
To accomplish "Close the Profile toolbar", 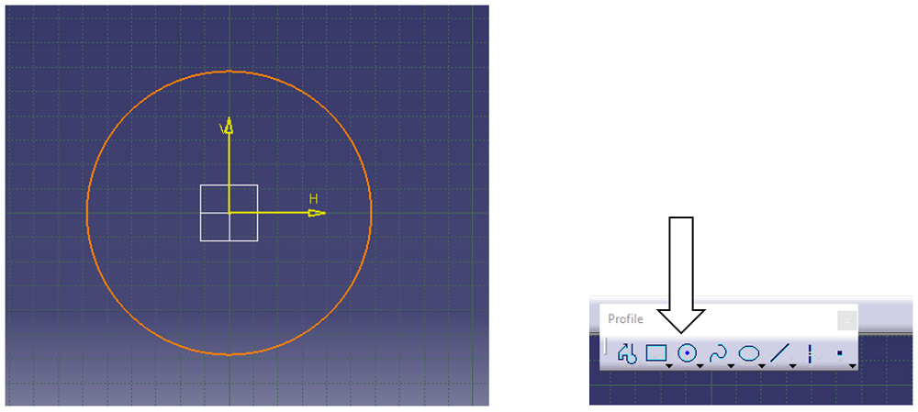I will (847, 321).
